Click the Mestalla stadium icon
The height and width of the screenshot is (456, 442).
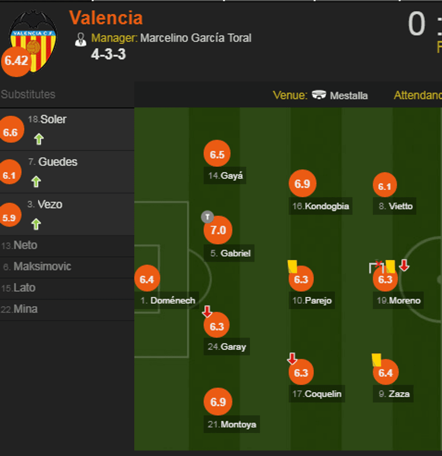[319, 95]
